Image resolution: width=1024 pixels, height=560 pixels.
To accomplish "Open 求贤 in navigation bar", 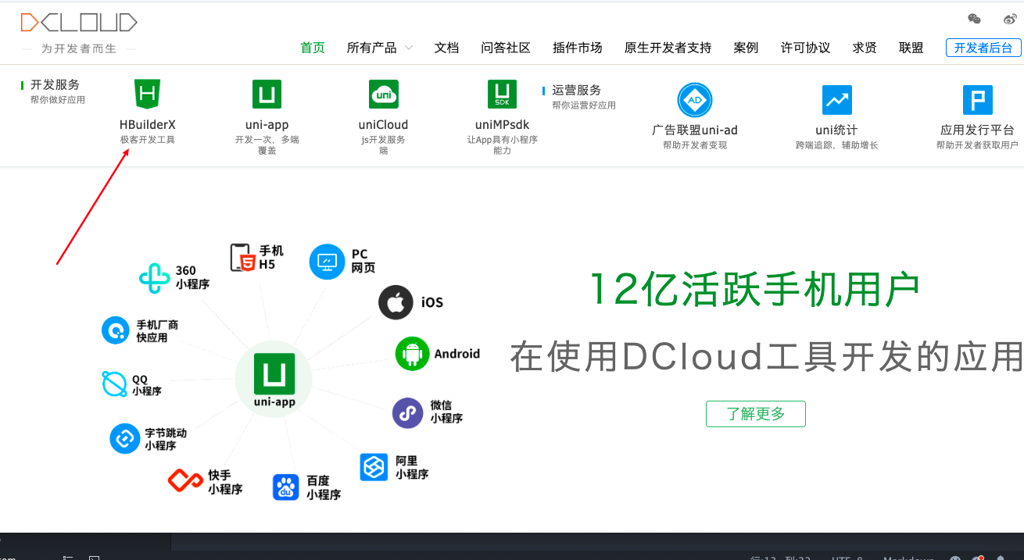I will point(865,48).
